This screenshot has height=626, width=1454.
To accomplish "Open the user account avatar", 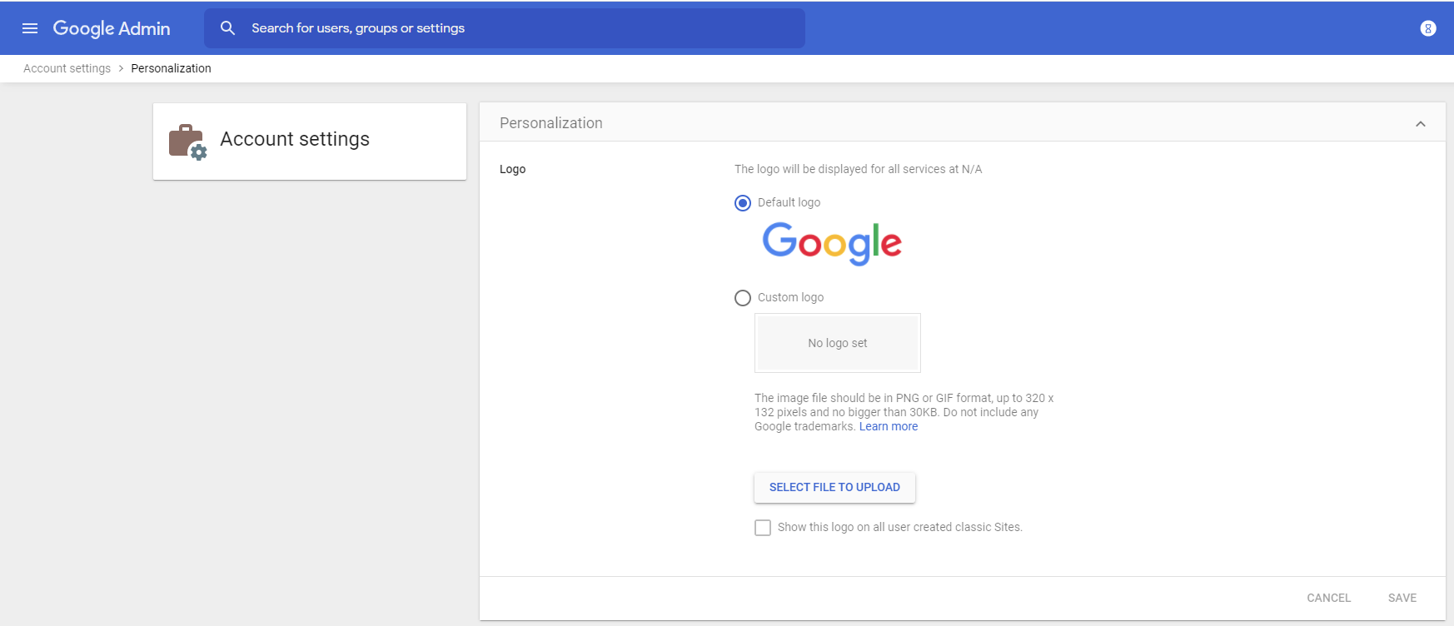I will 1428,28.
